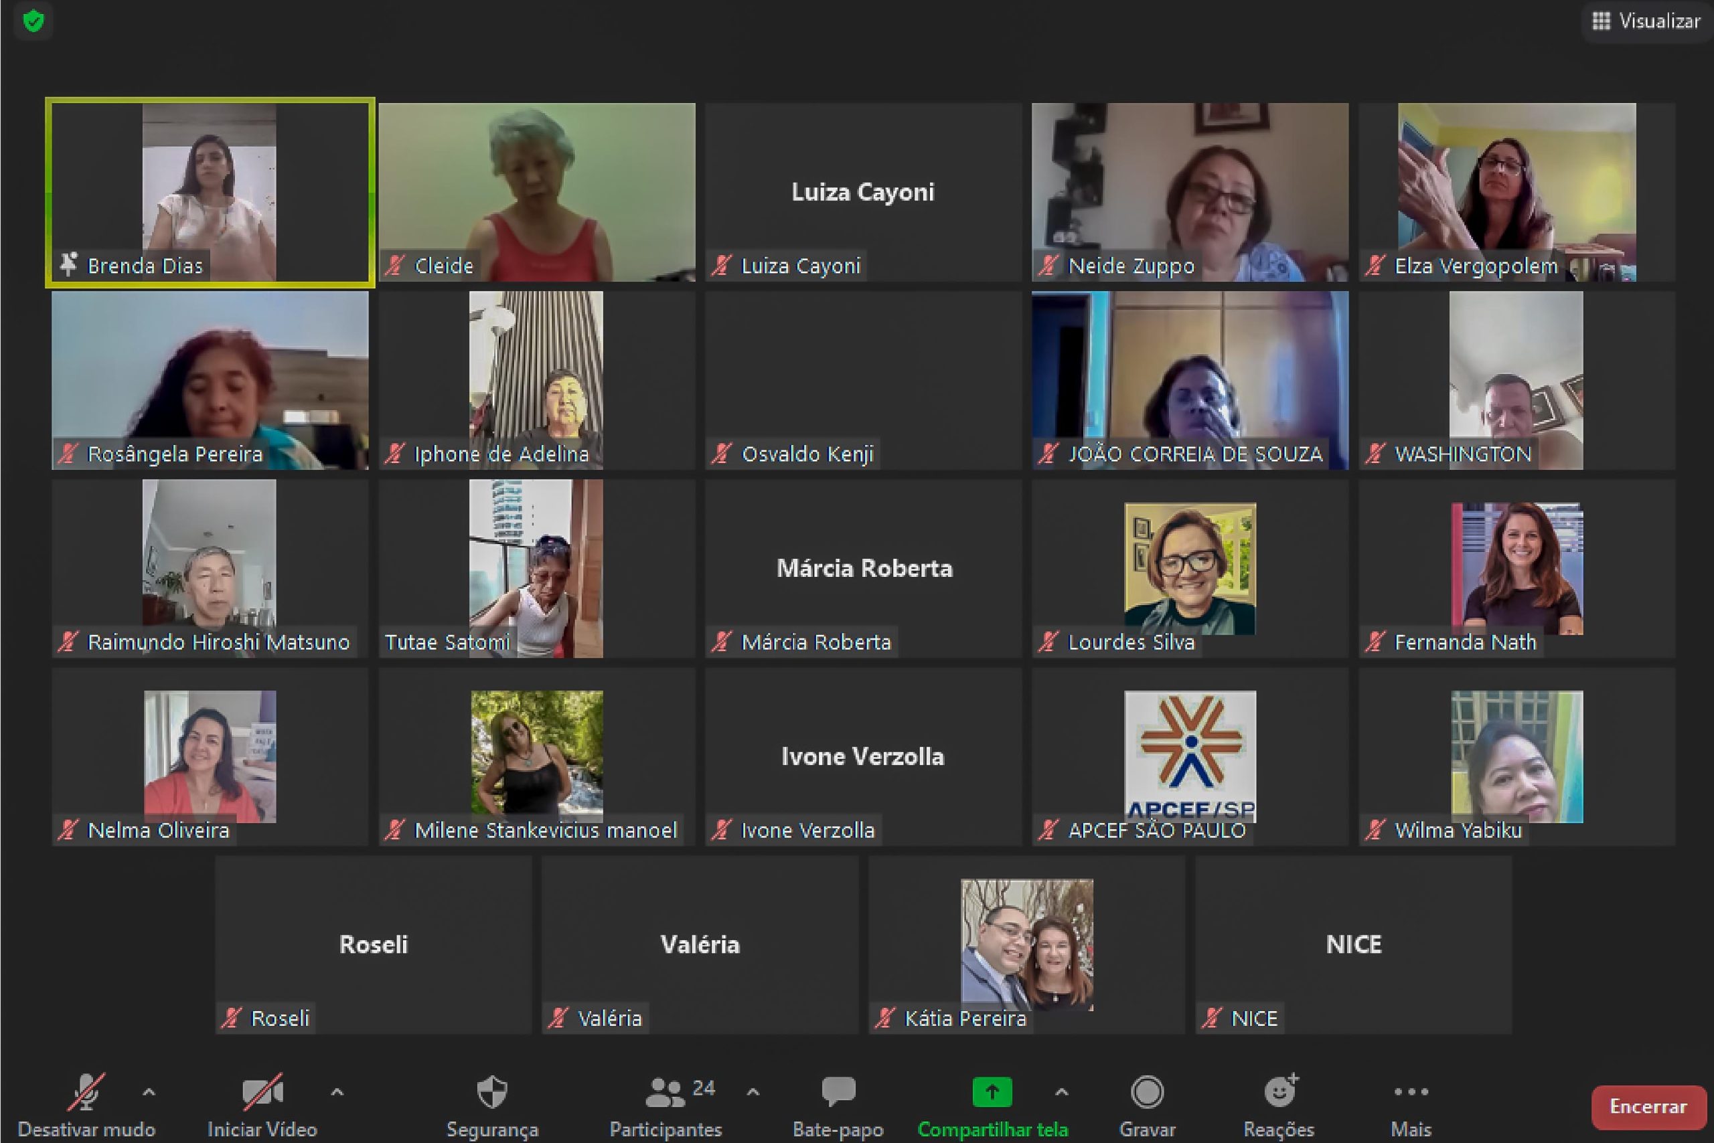
Task: Start recording with the Gravar icon
Action: coord(1146,1091)
